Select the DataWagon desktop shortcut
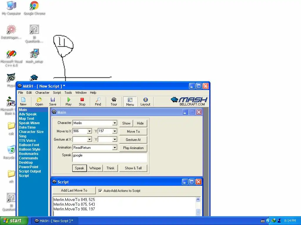Image resolution: width=301 pixels, height=225 pixels. (11, 32)
